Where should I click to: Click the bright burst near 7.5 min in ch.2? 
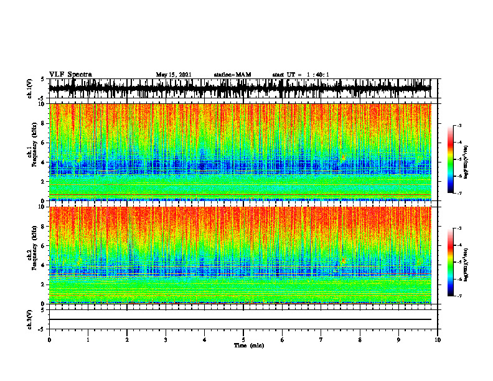tap(344, 260)
